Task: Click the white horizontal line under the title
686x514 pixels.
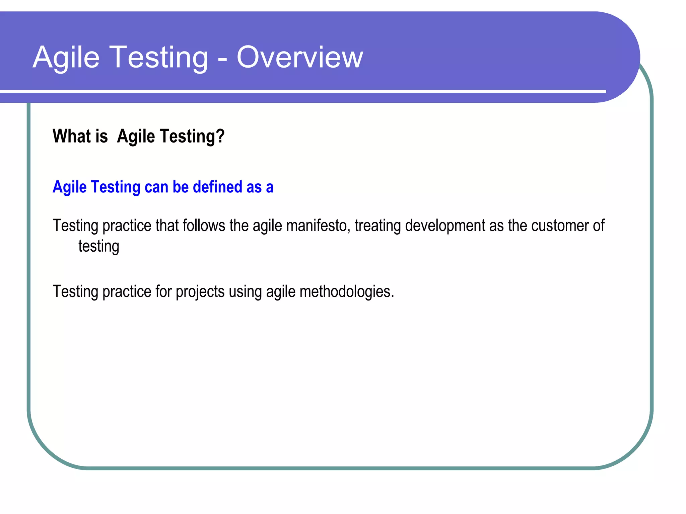Action: click(301, 91)
